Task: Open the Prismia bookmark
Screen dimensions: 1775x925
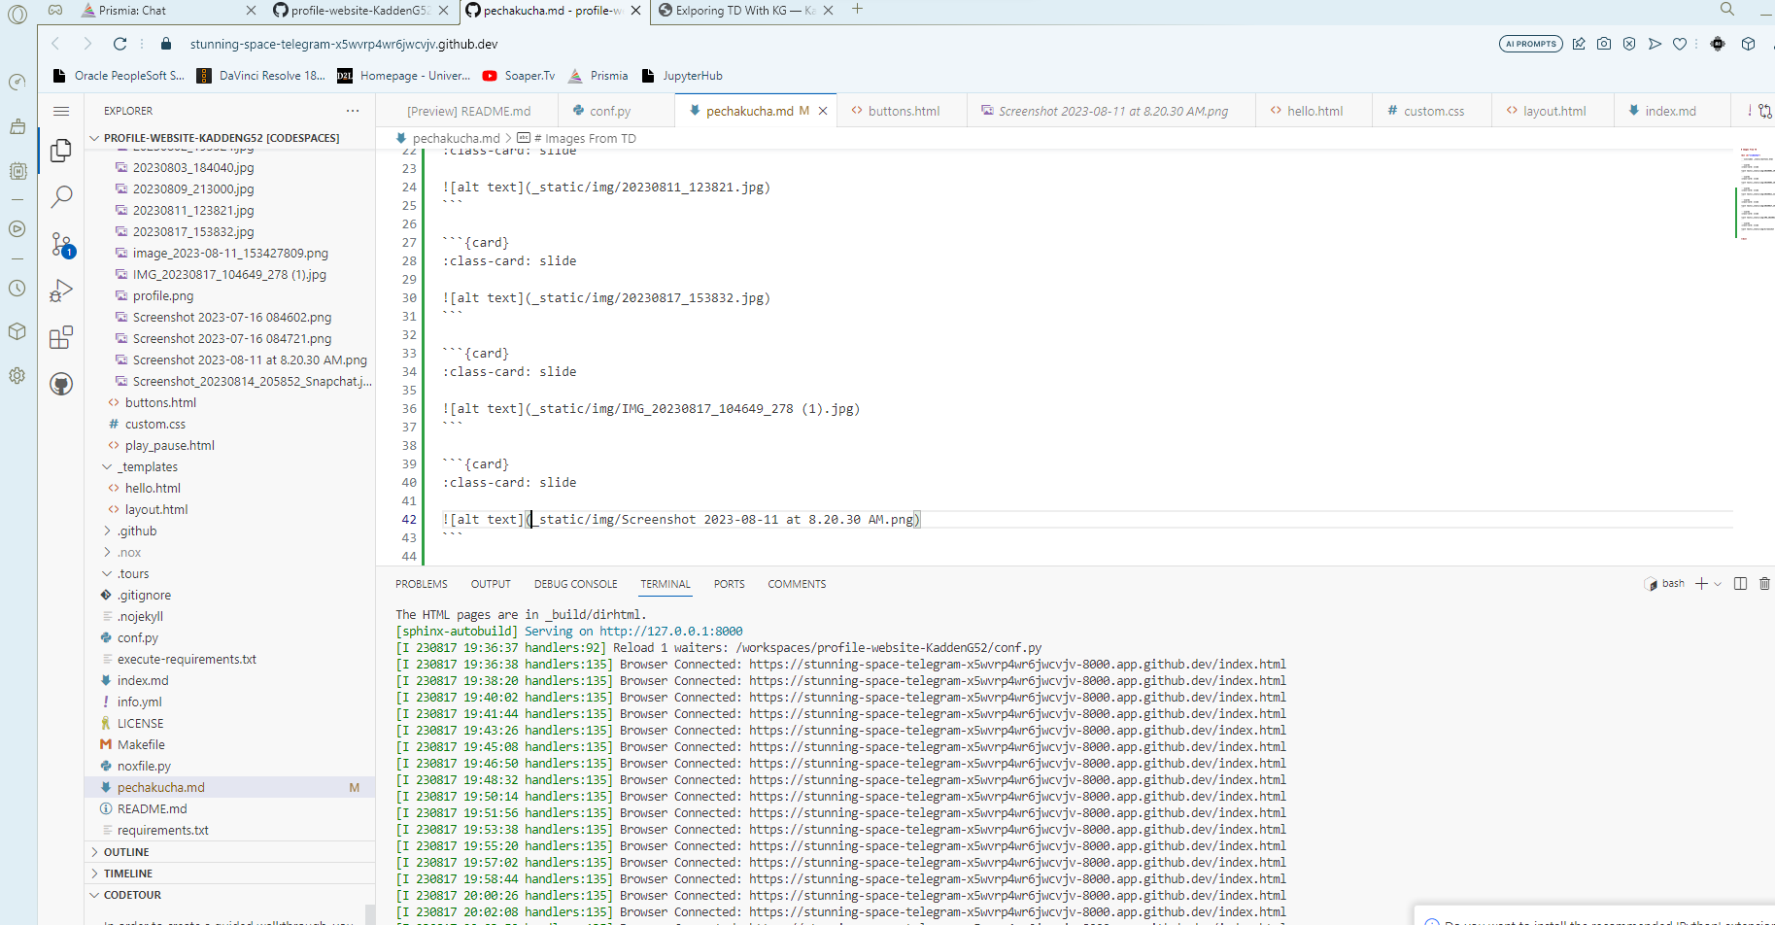Action: (x=598, y=76)
